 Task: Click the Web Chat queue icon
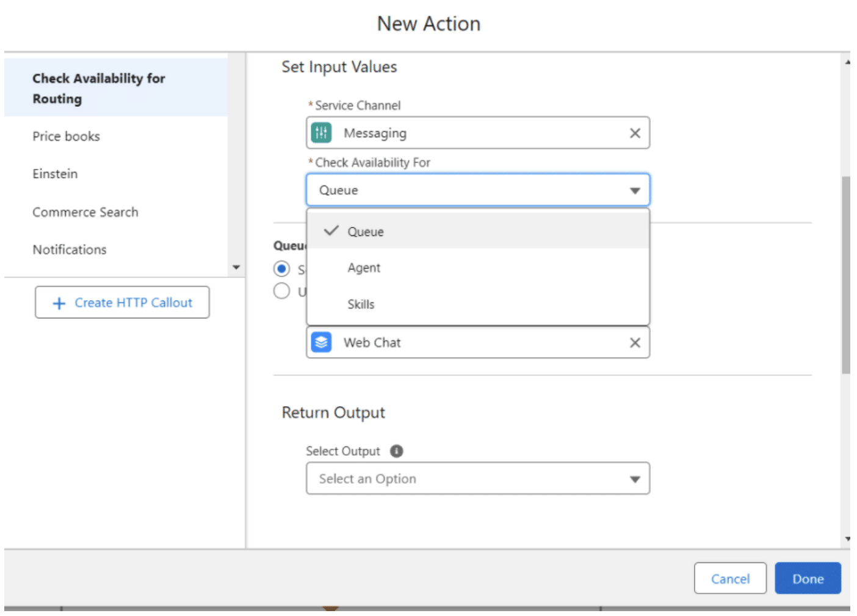tap(321, 342)
